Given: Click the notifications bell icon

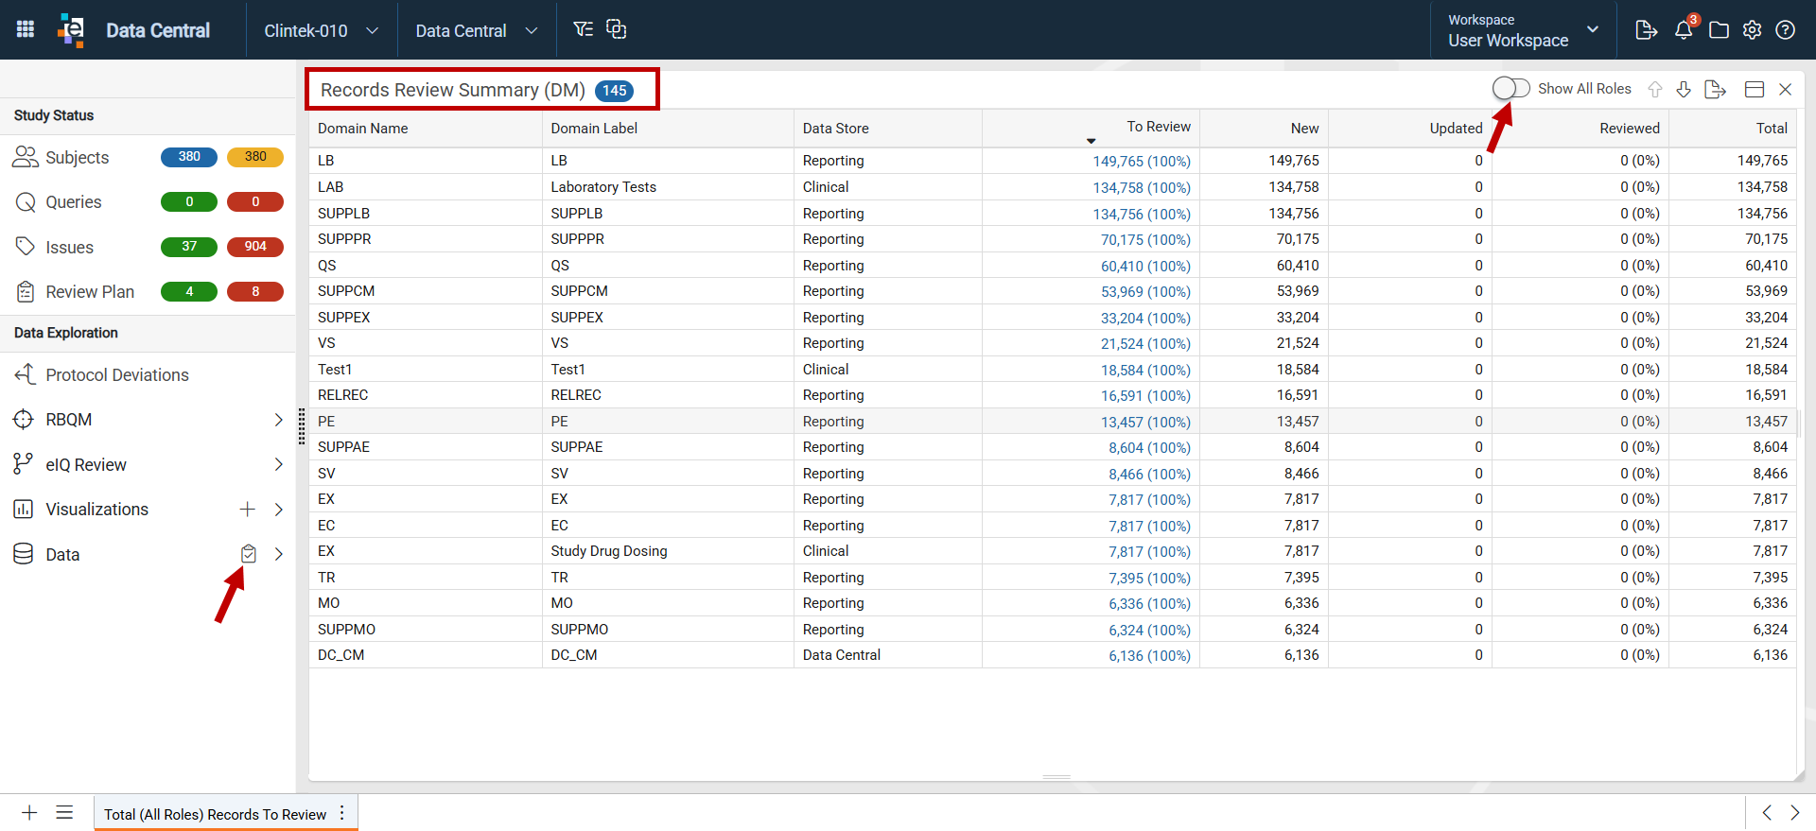Looking at the screenshot, I should [x=1684, y=29].
